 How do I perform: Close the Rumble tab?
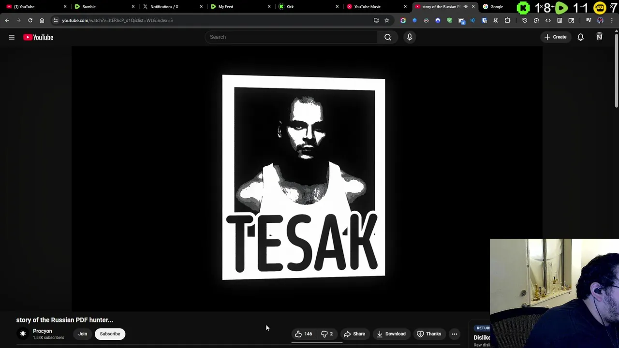(133, 7)
